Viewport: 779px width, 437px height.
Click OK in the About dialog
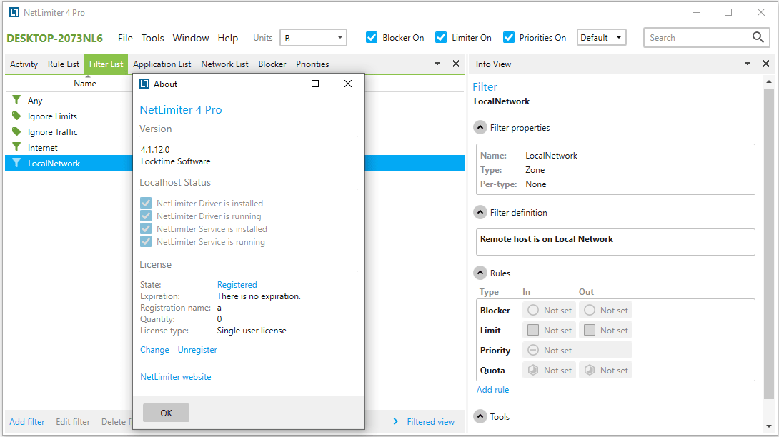pos(166,413)
